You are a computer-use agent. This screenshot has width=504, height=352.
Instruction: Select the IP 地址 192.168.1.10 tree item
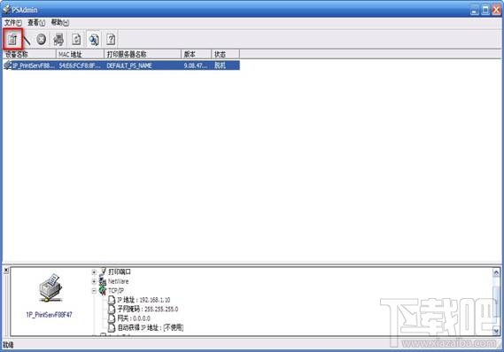(143, 300)
